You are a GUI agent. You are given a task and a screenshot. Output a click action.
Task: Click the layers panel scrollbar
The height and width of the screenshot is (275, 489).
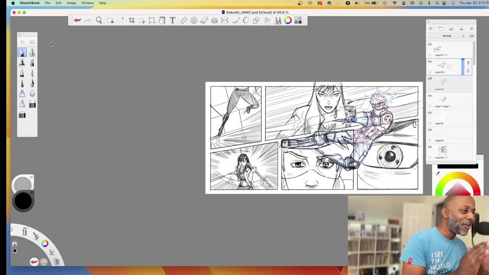(474, 53)
